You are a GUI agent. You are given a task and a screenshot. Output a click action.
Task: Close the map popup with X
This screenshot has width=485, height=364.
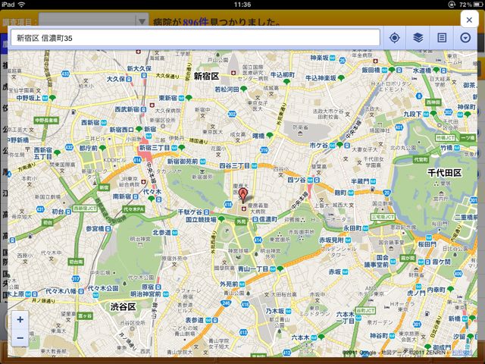[x=469, y=20]
